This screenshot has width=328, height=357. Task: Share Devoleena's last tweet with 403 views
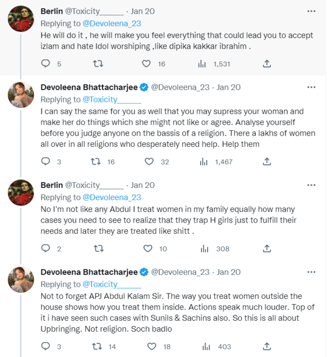coord(267,347)
